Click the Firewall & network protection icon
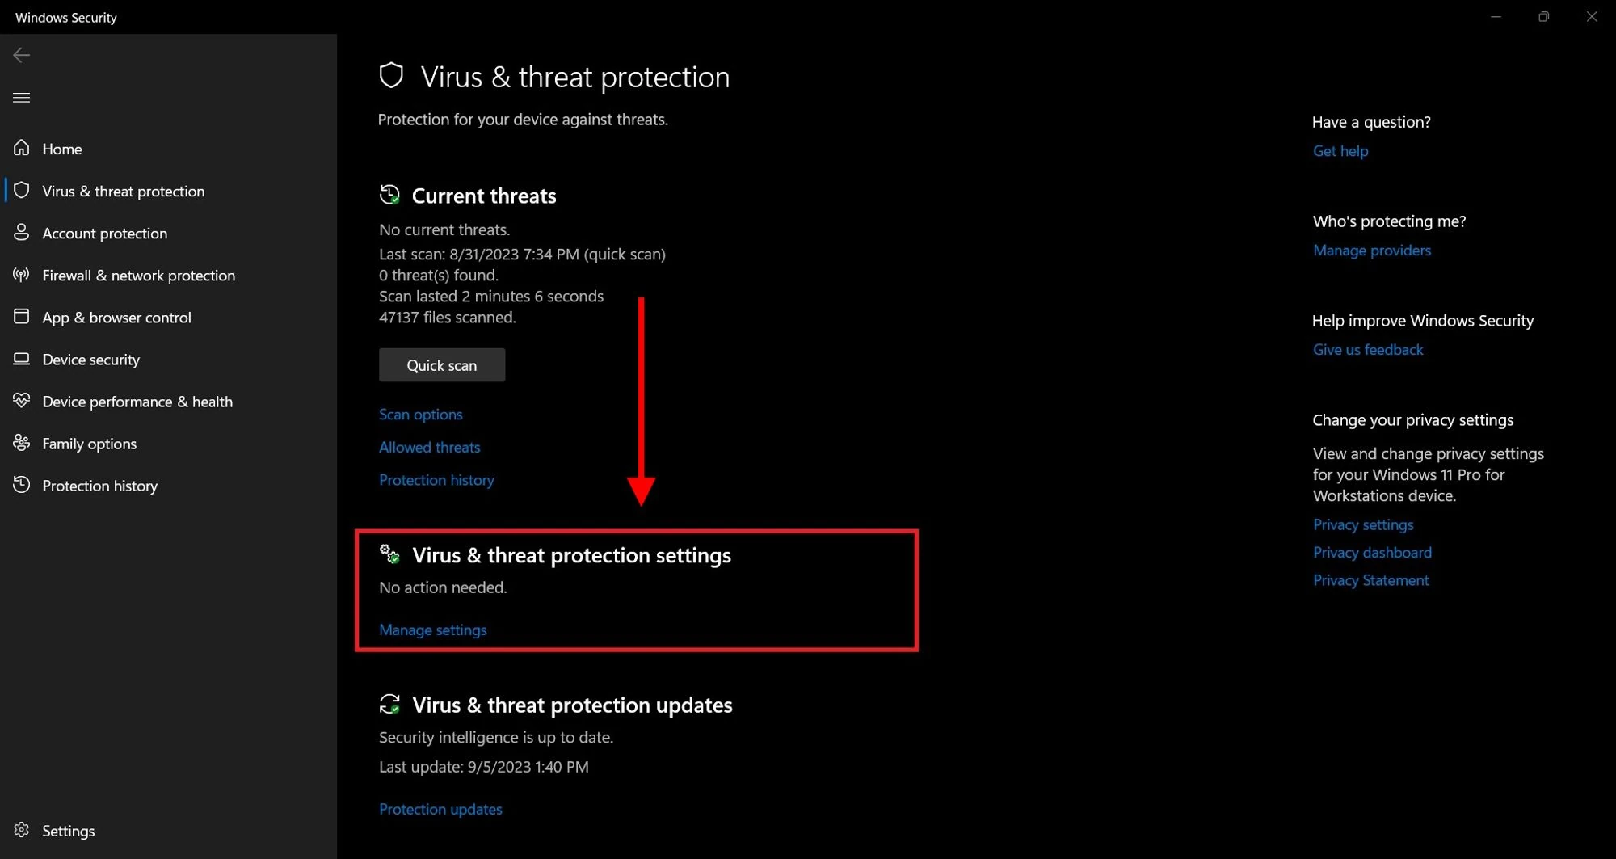1616x859 pixels. click(x=22, y=275)
